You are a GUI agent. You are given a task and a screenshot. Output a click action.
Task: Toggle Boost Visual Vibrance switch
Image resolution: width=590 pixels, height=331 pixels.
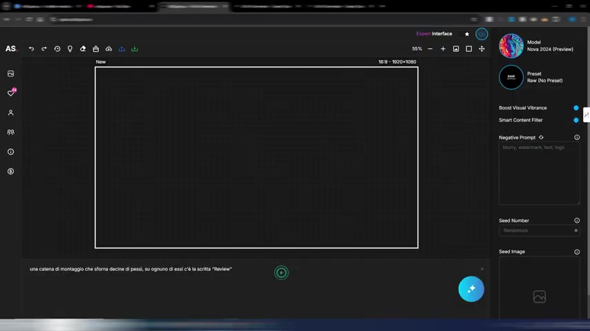point(576,108)
